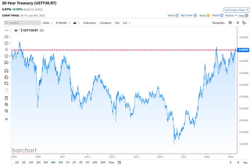Screen dimensions: 252x166
Task: Delete drawings with trash icon
Action: [6, 98]
